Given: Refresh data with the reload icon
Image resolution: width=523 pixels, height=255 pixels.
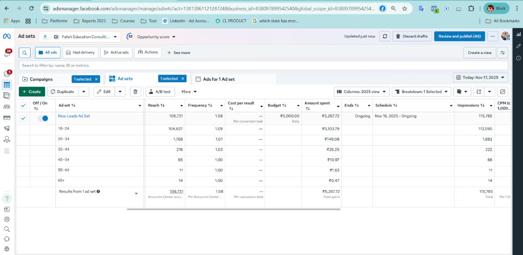Looking at the screenshot, I should pyautogui.click(x=385, y=37).
